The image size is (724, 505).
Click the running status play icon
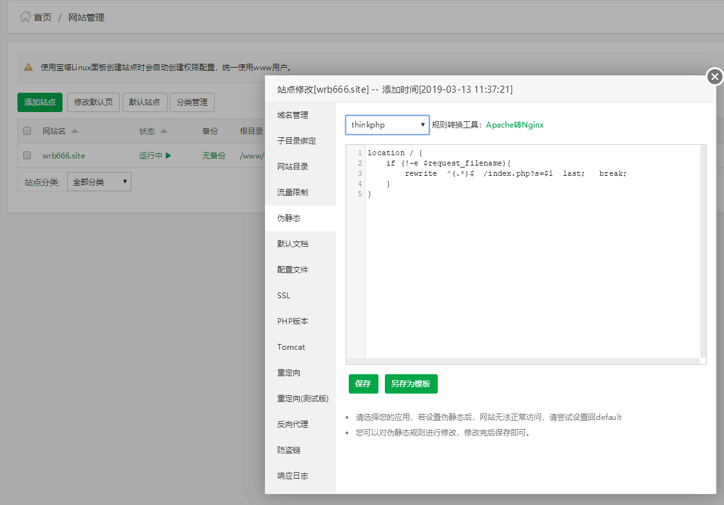[x=168, y=155]
